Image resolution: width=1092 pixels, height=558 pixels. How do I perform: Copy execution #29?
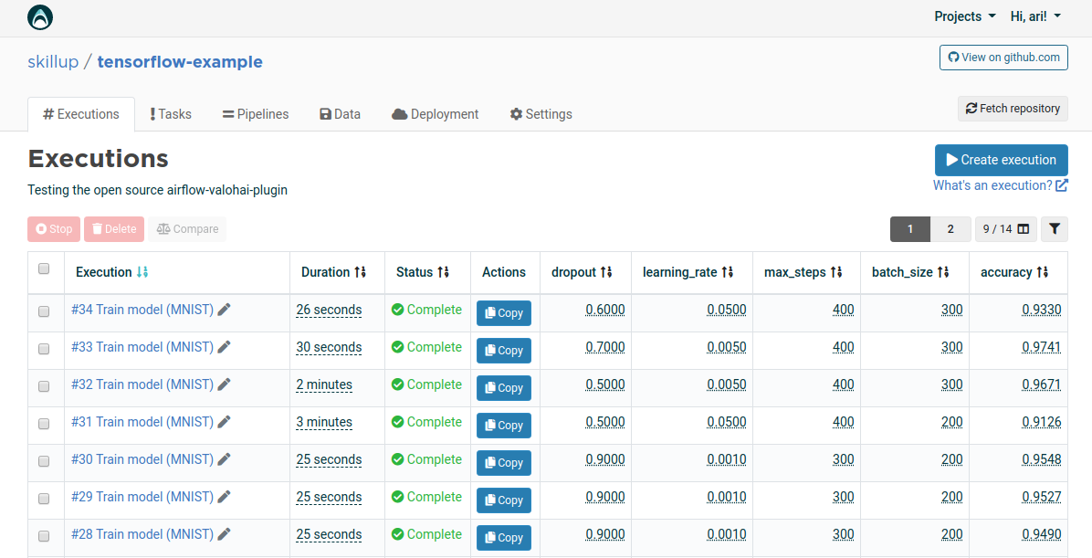[503, 500]
